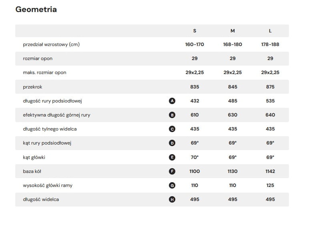The image size is (333, 225).
Task: Click the rozmiar opon row label
Action: click(x=38, y=58)
